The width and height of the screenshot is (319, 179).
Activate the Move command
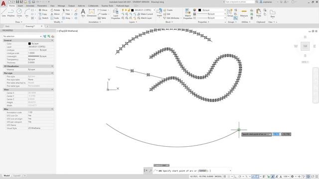click(43, 10)
